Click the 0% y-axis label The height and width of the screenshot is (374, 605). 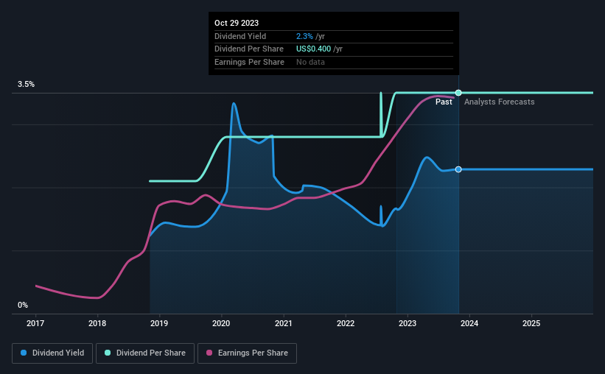[x=23, y=305]
